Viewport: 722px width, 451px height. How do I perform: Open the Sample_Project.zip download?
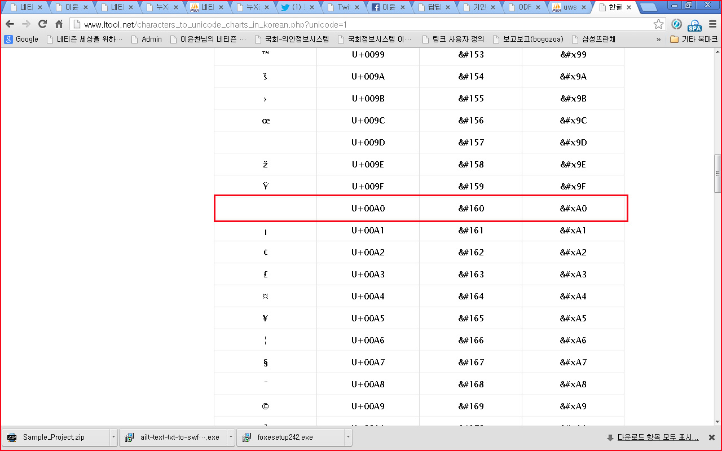(56, 437)
